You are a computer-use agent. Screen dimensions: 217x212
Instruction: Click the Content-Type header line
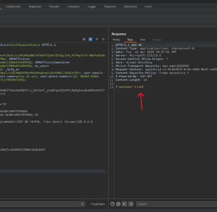(x=155, y=48)
